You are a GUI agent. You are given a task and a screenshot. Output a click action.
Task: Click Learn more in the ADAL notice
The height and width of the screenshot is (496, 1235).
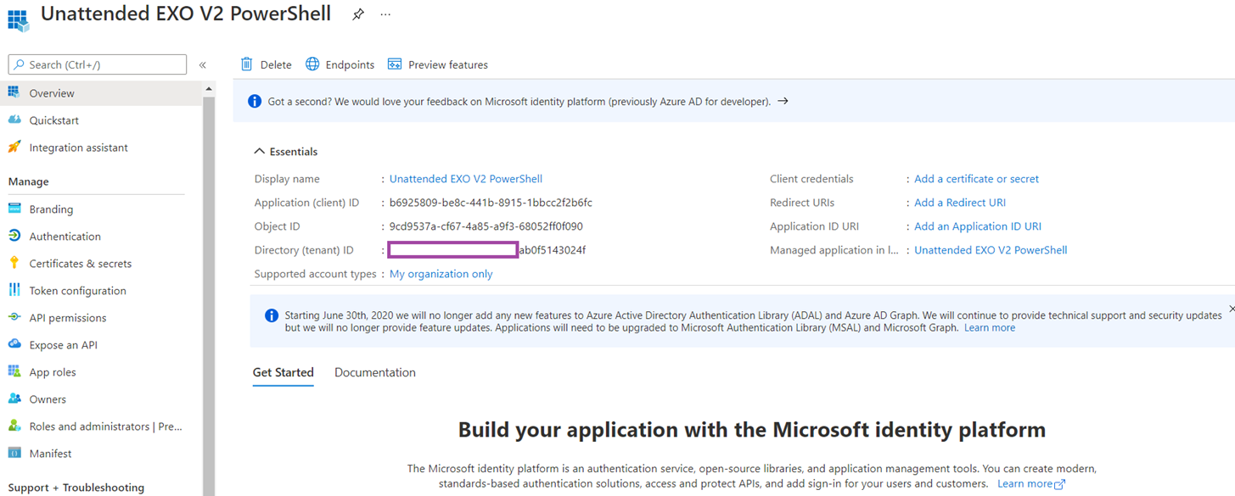coord(990,327)
